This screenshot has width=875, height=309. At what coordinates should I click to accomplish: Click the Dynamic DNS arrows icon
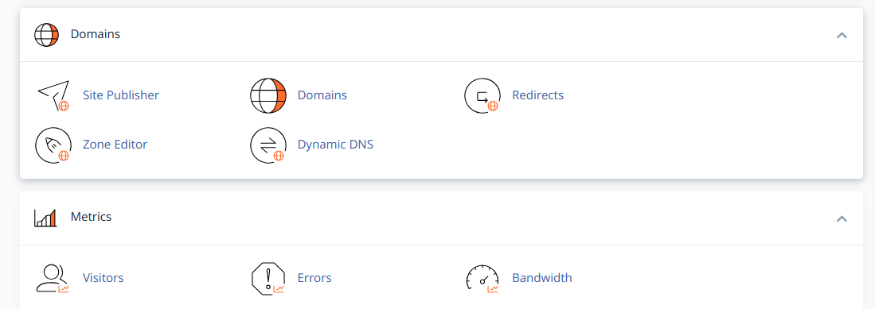tap(268, 145)
